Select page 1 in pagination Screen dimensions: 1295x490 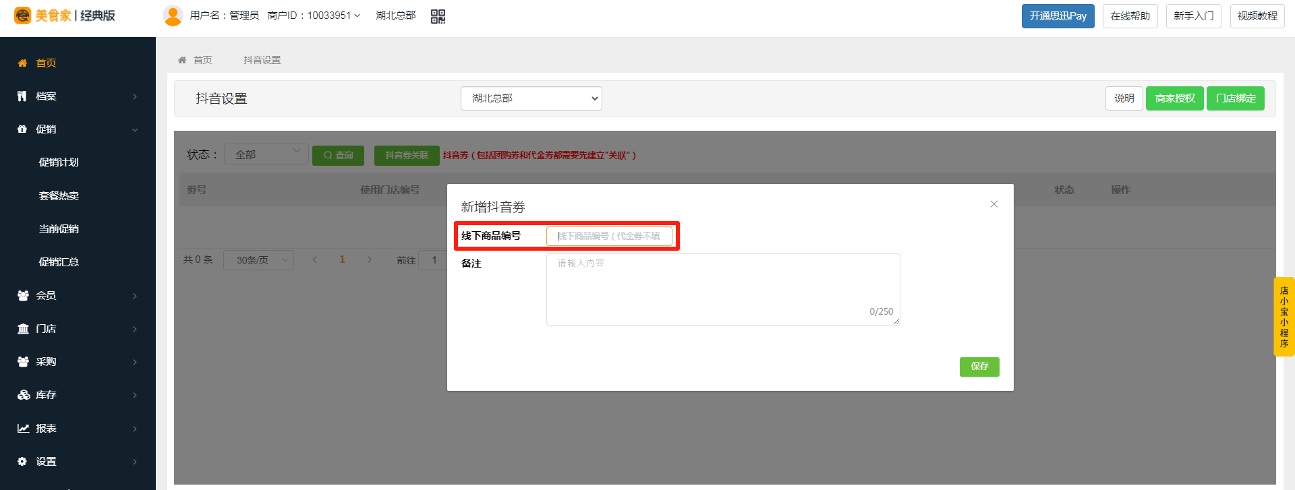[342, 259]
